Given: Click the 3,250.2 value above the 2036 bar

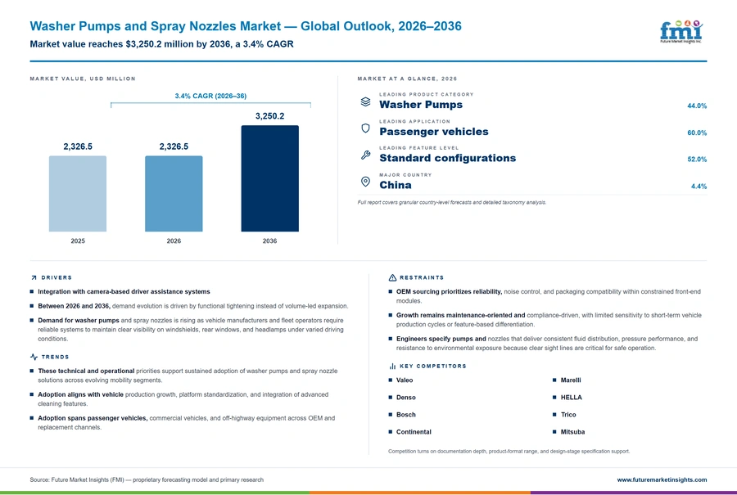Looking at the screenshot, I should [x=269, y=116].
